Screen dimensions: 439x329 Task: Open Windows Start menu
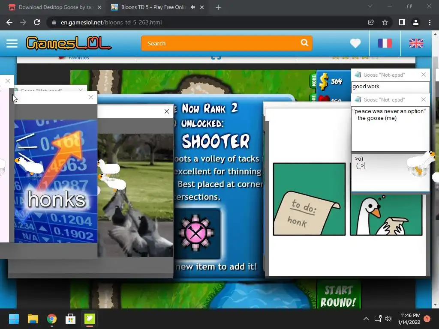point(14,319)
